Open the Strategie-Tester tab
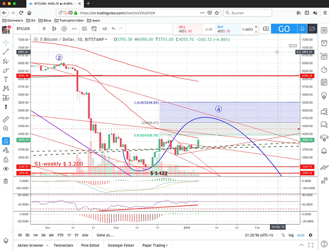Image resolution: width=329 pixels, height=250 pixels. (120, 245)
